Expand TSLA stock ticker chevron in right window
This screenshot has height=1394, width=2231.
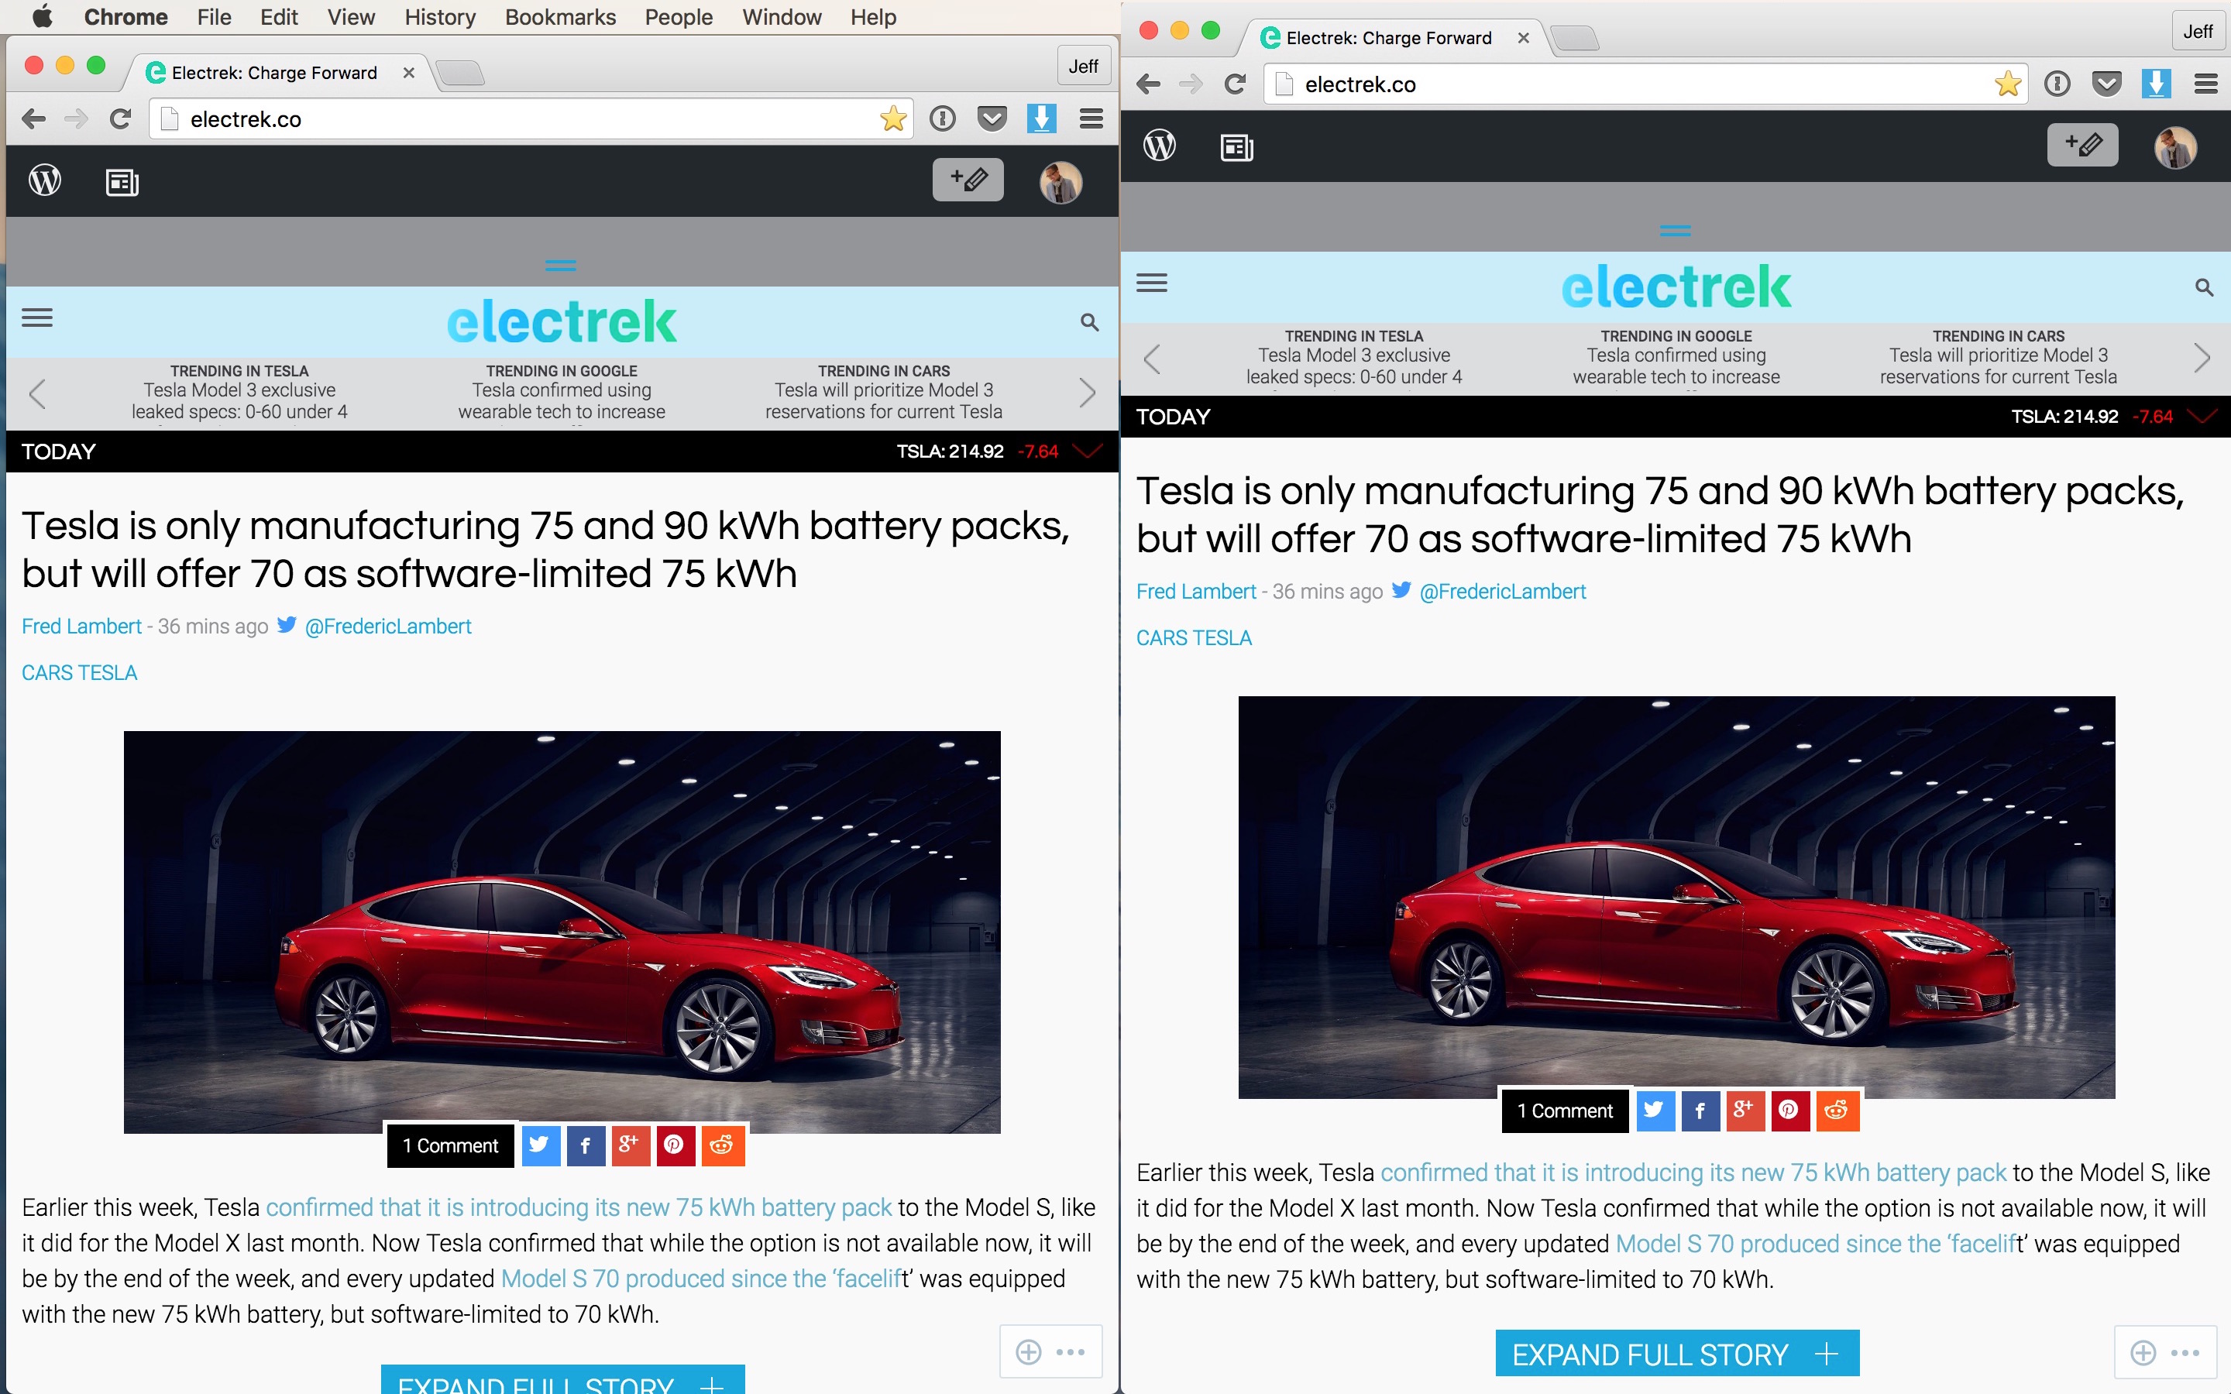pos(2202,417)
